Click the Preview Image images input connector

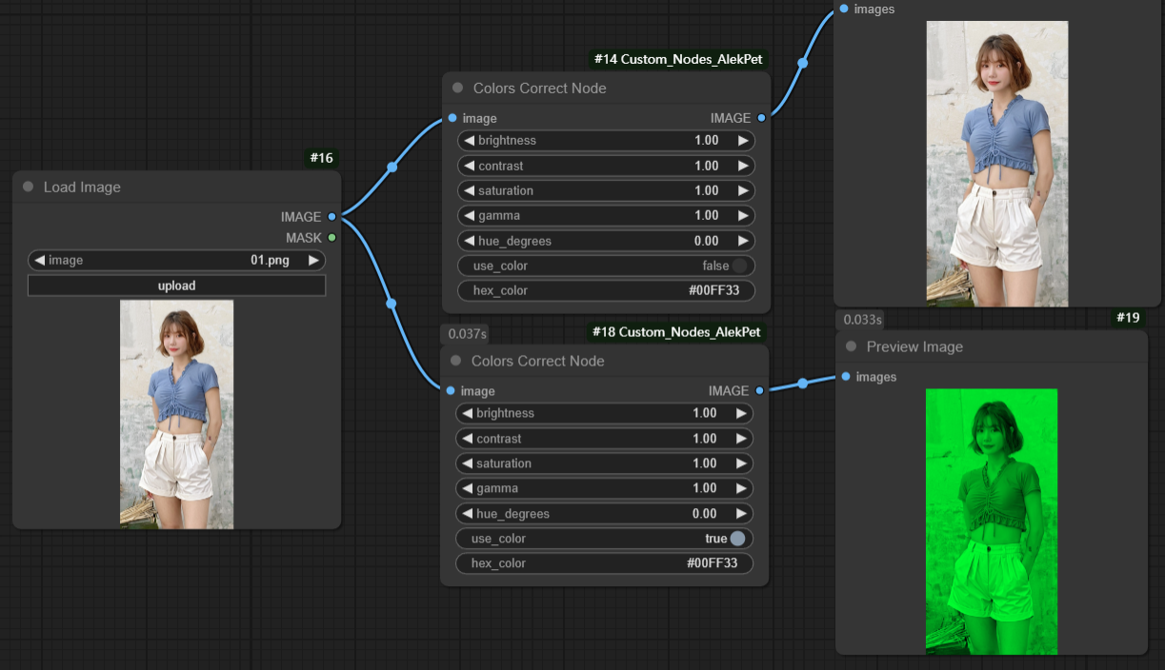point(845,377)
